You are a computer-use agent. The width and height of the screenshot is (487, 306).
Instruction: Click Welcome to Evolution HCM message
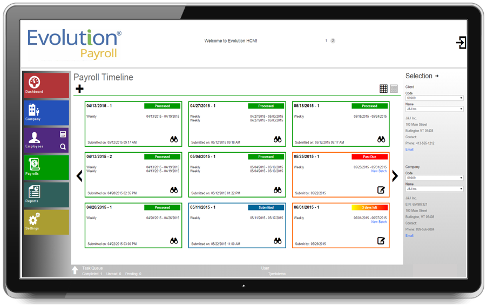coord(231,40)
